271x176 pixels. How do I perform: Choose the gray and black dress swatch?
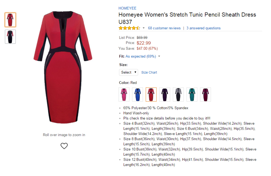click(178, 95)
